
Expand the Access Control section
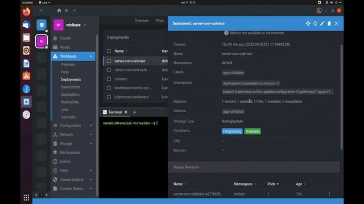click(x=73, y=180)
